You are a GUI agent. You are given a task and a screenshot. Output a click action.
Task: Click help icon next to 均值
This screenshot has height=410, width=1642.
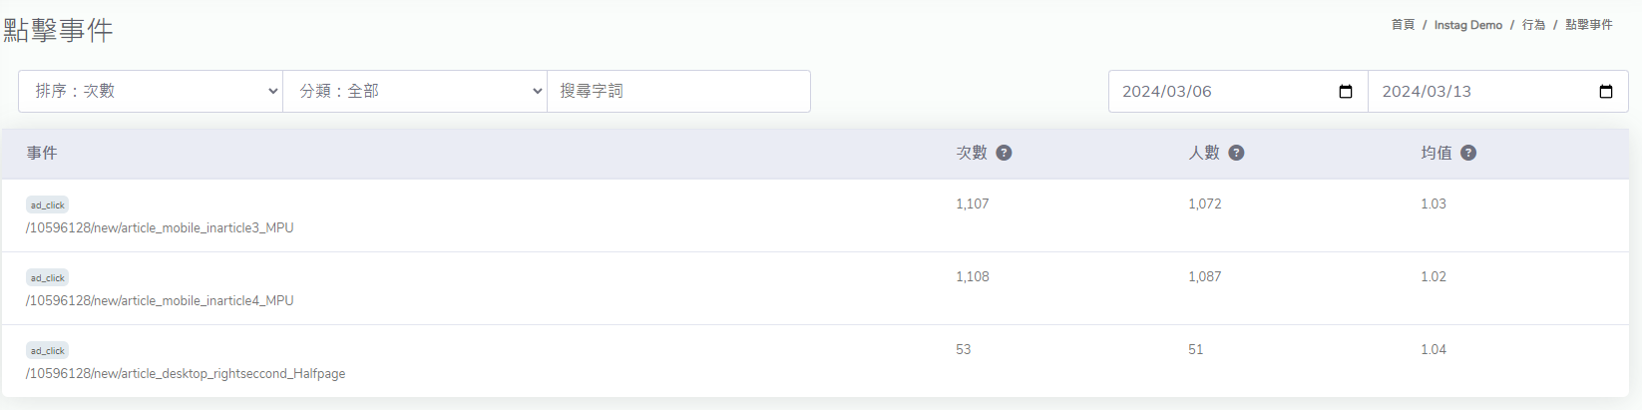click(1468, 153)
